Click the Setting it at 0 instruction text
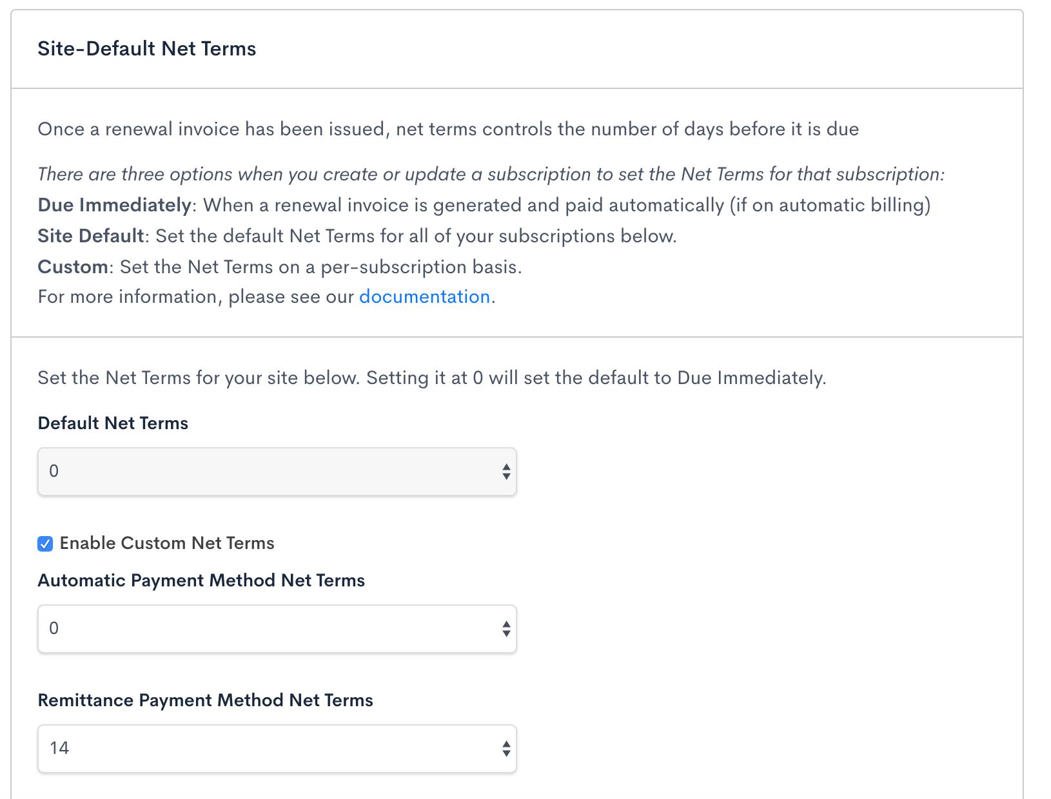This screenshot has height=799, width=1051. tap(596, 378)
